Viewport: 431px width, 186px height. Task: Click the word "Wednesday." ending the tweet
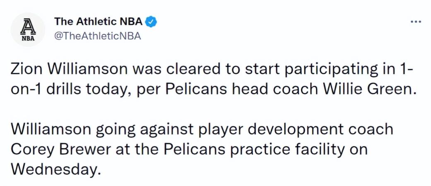click(x=54, y=170)
